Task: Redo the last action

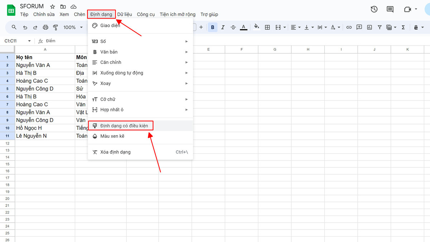Action: tap(35, 27)
